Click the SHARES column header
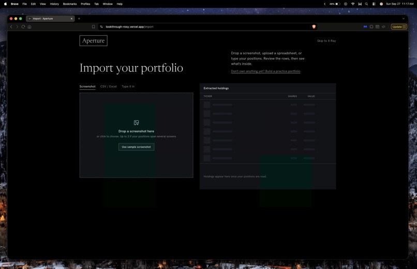The image size is (417, 269). click(292, 97)
